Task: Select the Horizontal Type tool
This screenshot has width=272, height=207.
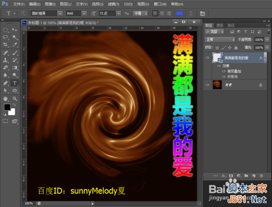Action: point(15,83)
